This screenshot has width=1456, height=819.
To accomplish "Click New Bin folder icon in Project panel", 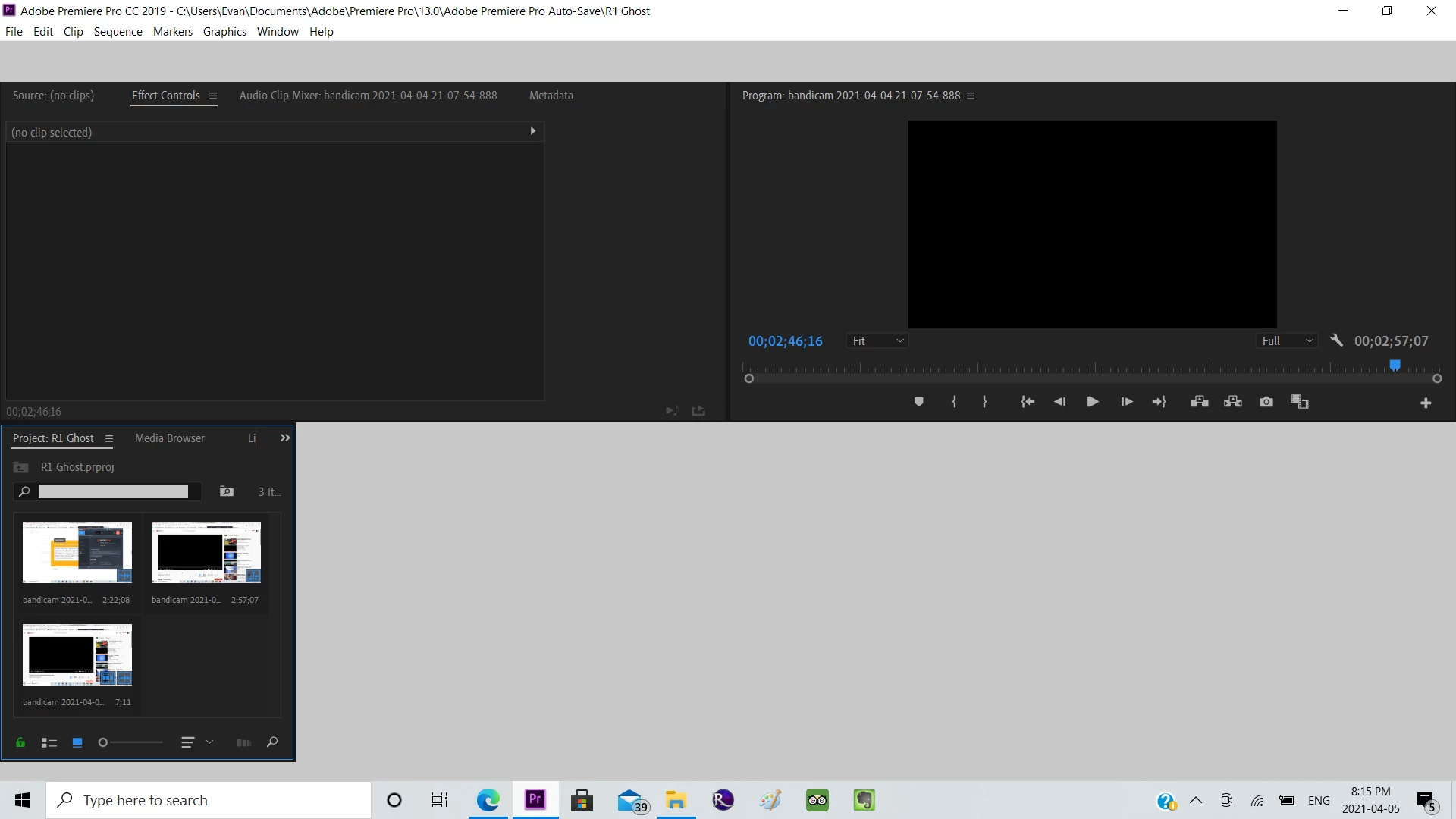I will (x=226, y=491).
